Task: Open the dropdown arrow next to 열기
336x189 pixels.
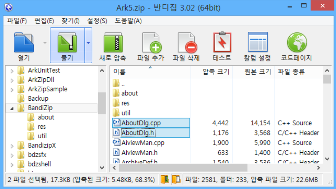Action: 45,43
